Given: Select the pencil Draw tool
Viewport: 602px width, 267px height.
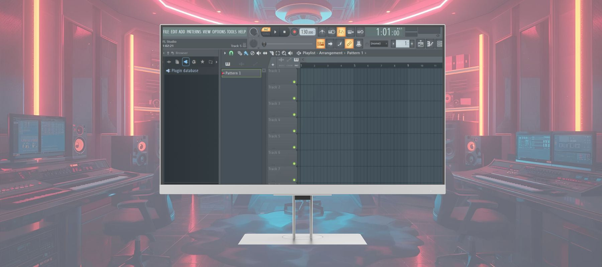Looking at the screenshot, I should (x=239, y=53).
